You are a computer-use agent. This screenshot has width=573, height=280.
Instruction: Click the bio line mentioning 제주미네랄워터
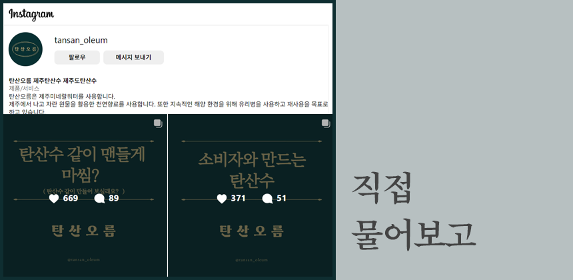(x=62, y=96)
